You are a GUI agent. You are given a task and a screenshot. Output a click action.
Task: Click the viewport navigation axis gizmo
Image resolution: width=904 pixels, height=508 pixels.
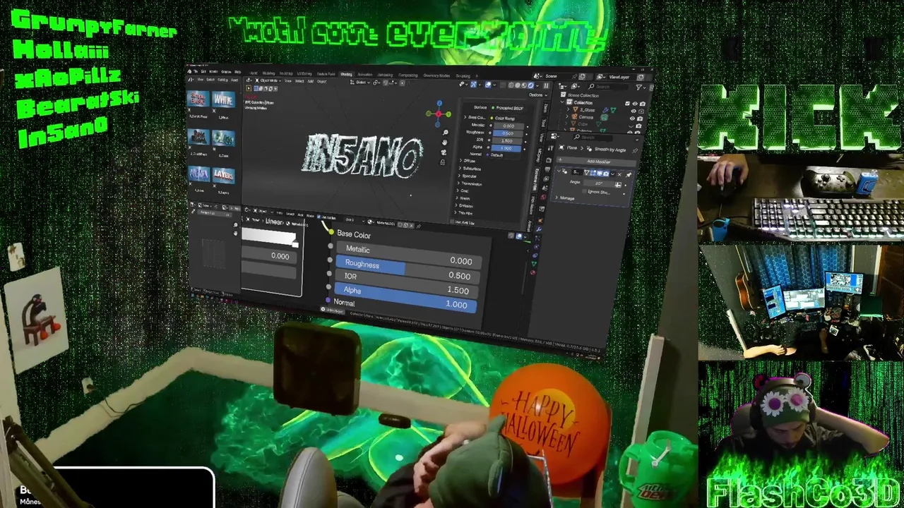point(439,114)
